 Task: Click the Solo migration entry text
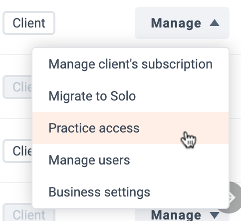(92, 96)
